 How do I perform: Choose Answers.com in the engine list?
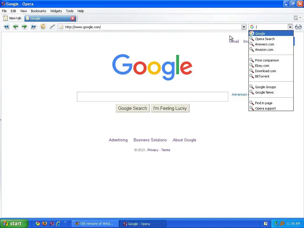pyautogui.click(x=271, y=44)
